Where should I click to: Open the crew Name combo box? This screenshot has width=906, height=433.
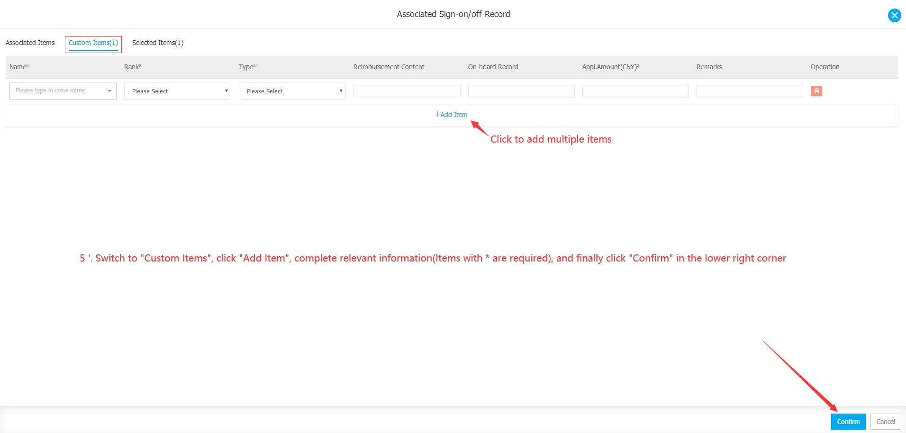click(63, 91)
